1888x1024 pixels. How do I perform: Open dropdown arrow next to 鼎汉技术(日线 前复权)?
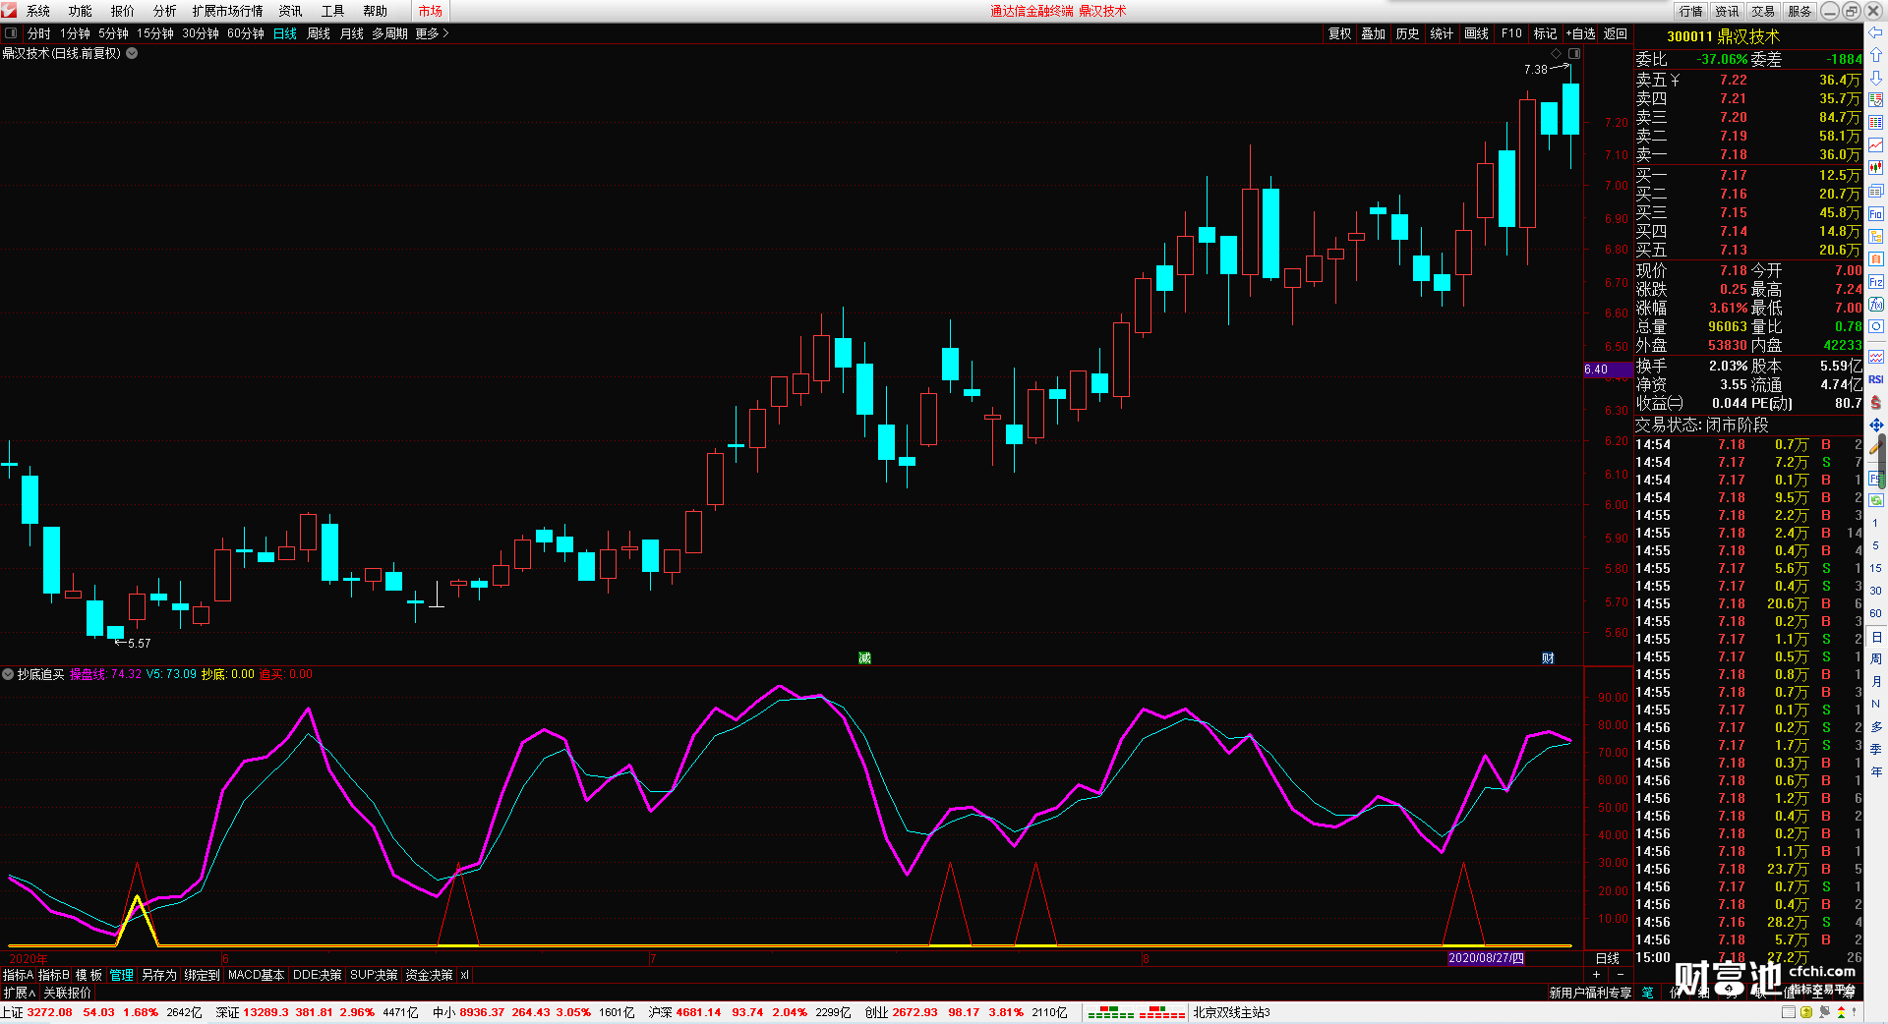click(x=132, y=53)
